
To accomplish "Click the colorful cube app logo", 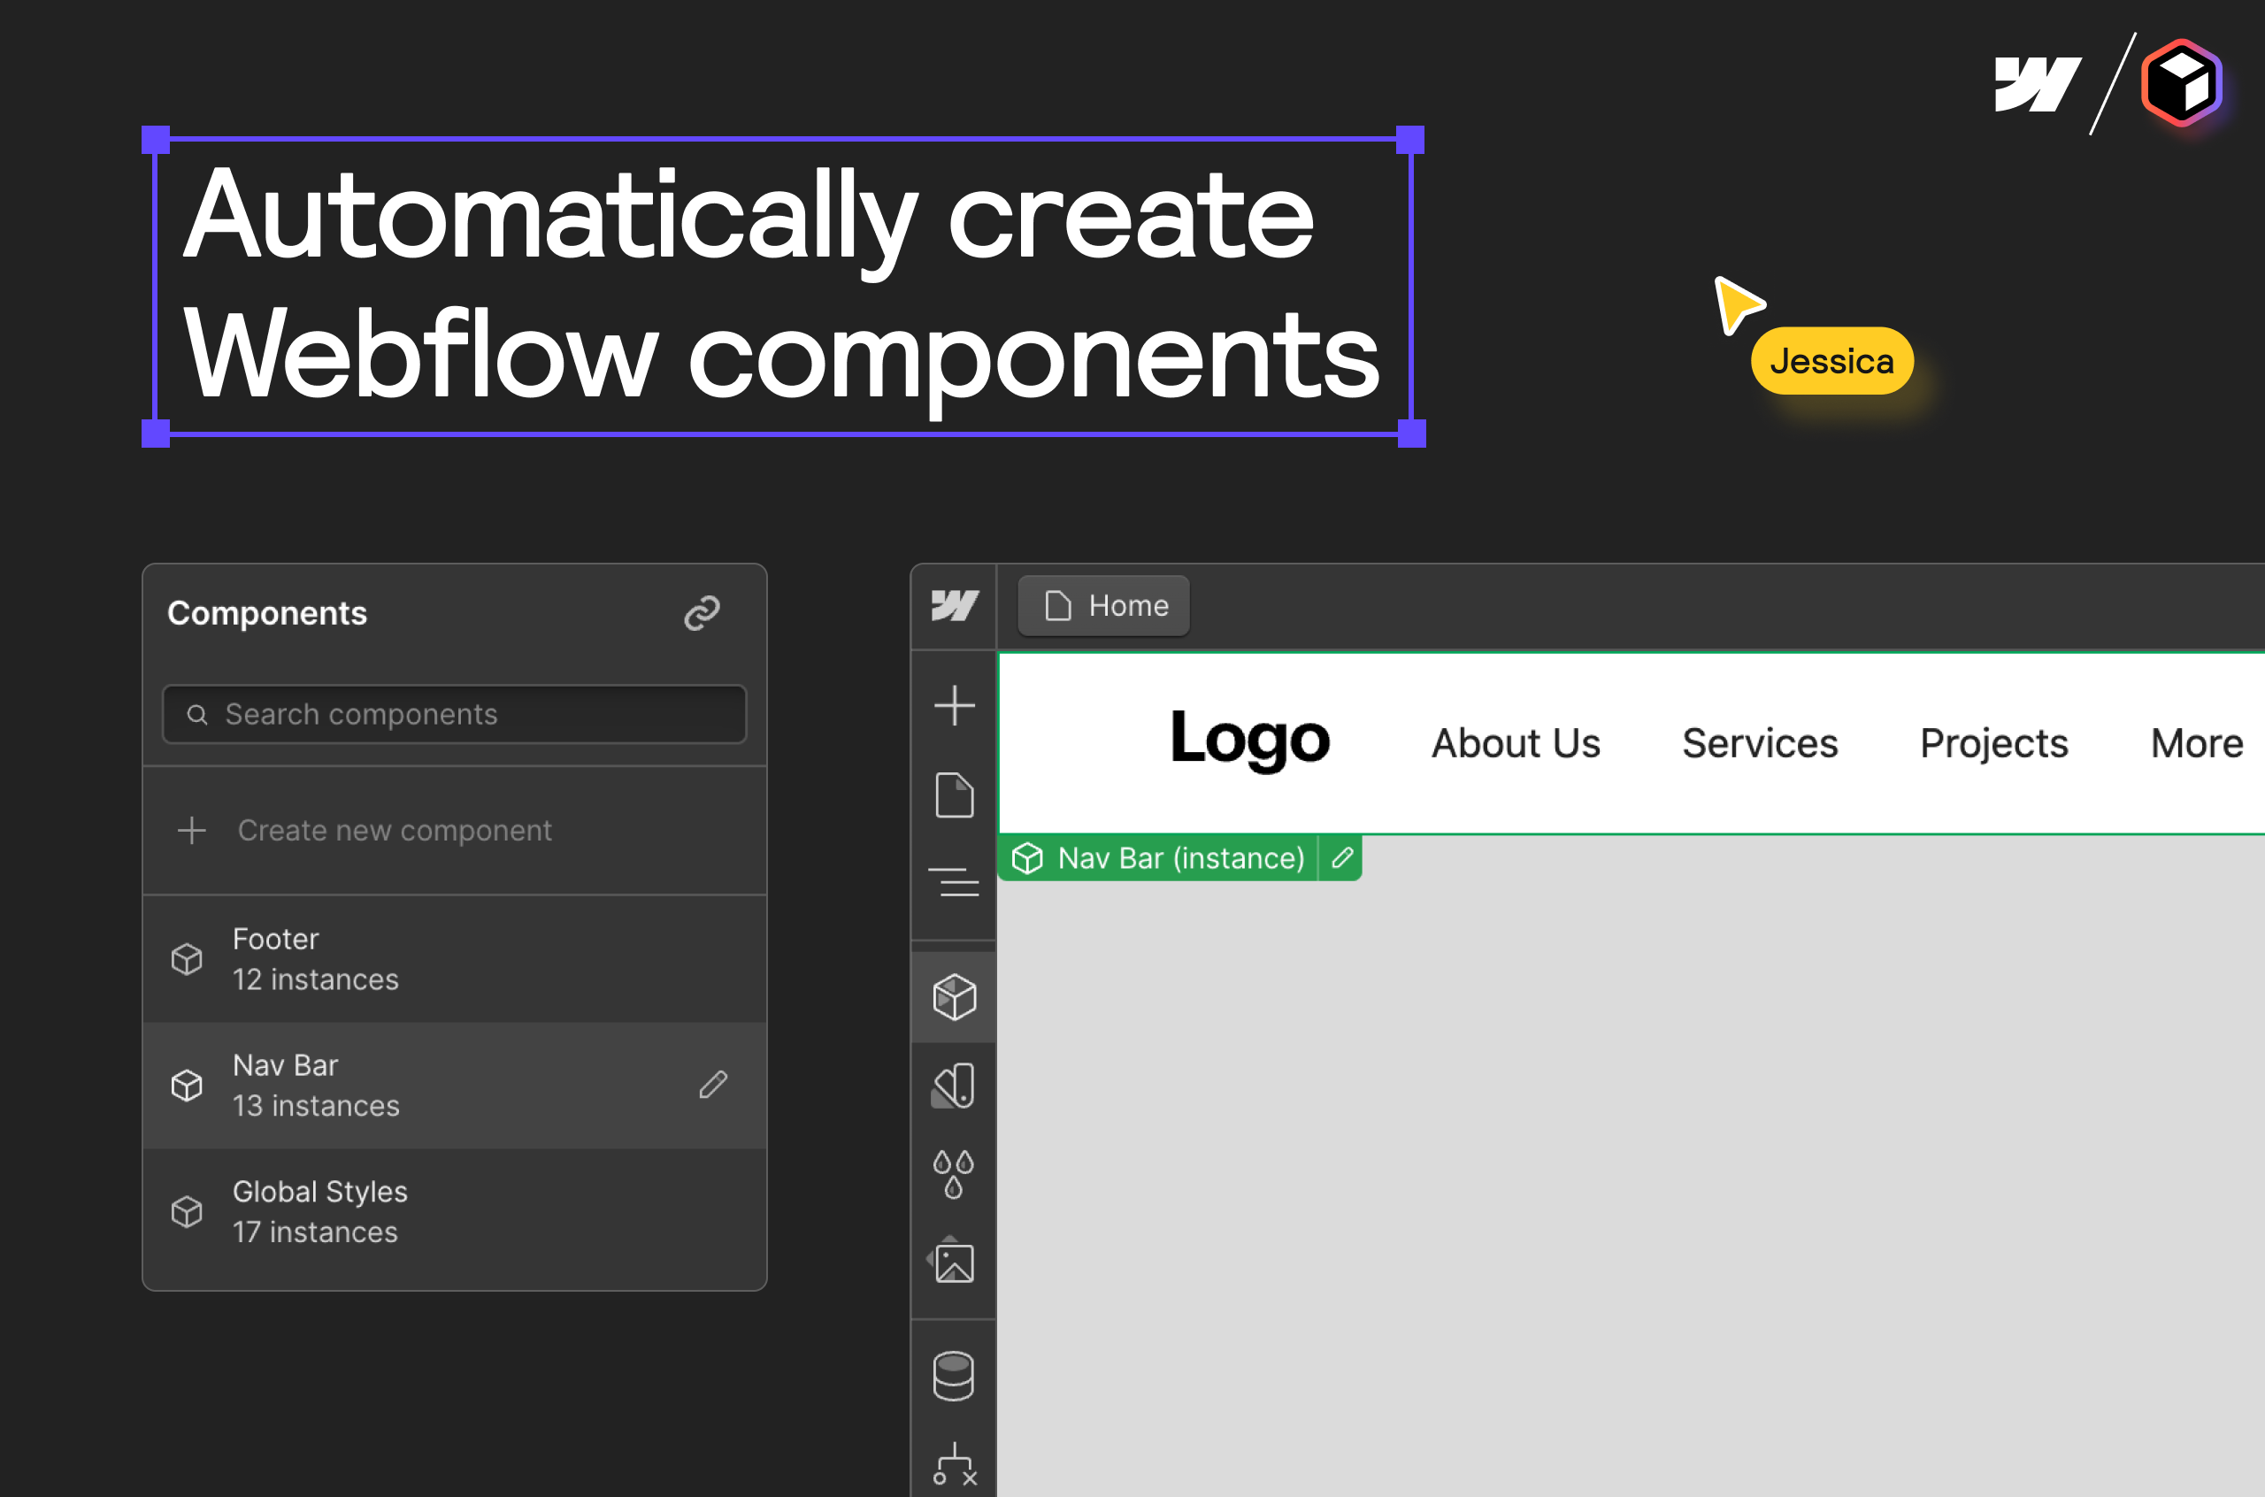I will pyautogui.click(x=2182, y=84).
